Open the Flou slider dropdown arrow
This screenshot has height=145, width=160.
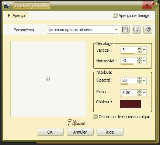click(x=144, y=93)
